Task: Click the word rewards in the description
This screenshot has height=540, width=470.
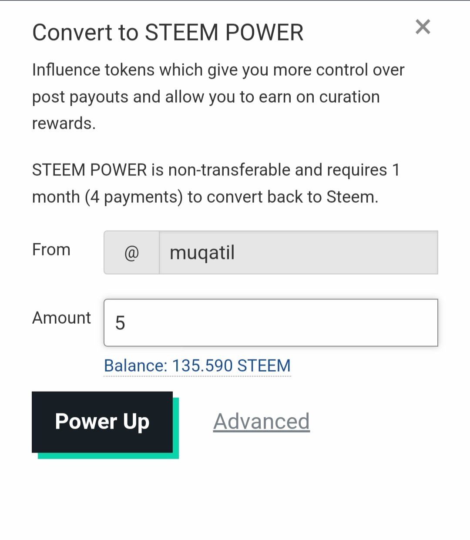Action: (63, 124)
